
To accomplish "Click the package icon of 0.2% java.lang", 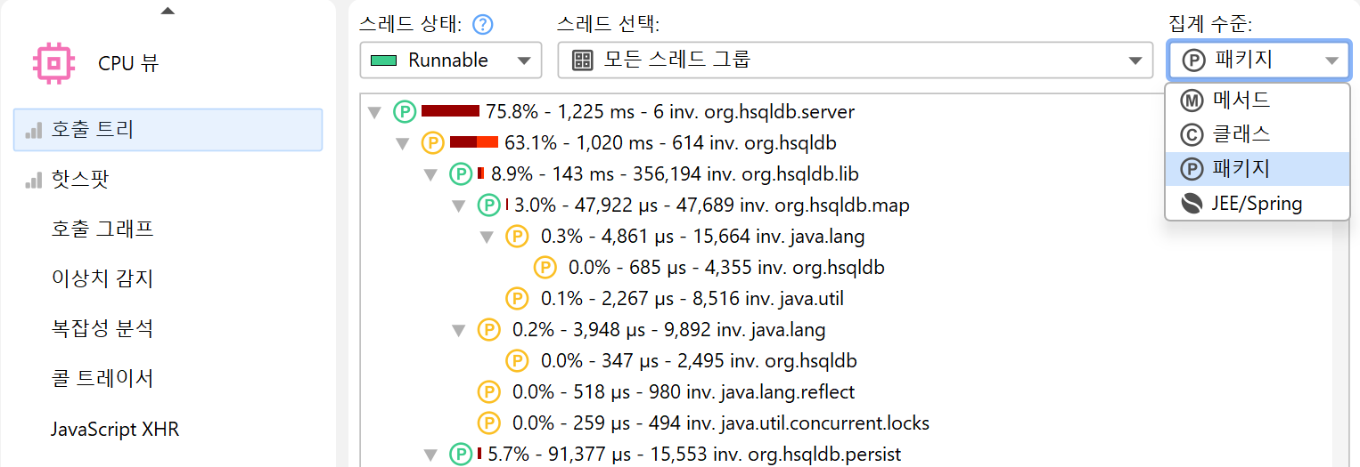I will (x=488, y=329).
